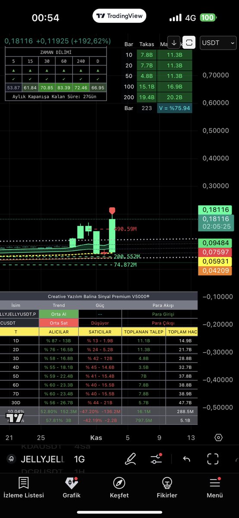This screenshot has height=518, width=239.
Task: Tap the Orta Sat trend cell
Action: coord(59,323)
